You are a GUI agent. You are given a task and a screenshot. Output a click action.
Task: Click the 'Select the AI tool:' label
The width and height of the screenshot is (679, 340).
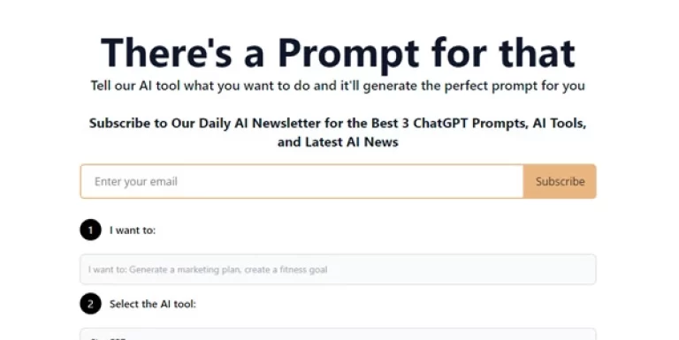pos(152,304)
